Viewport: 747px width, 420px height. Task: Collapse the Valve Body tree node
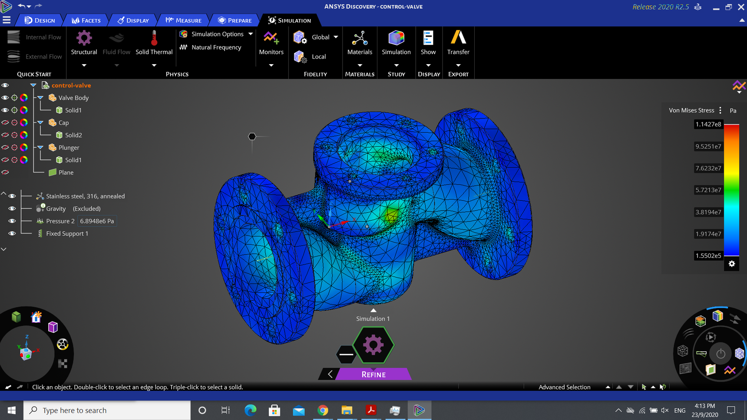tap(40, 98)
